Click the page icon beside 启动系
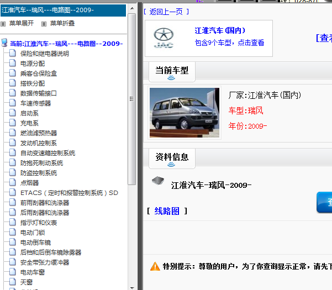The width and height of the screenshot is (332, 290). coord(13,113)
